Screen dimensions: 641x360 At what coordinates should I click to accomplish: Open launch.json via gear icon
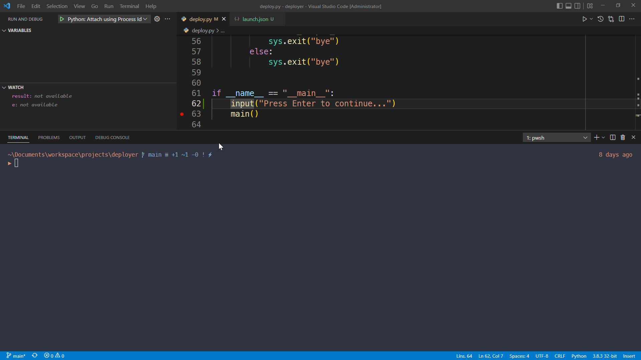click(x=157, y=19)
